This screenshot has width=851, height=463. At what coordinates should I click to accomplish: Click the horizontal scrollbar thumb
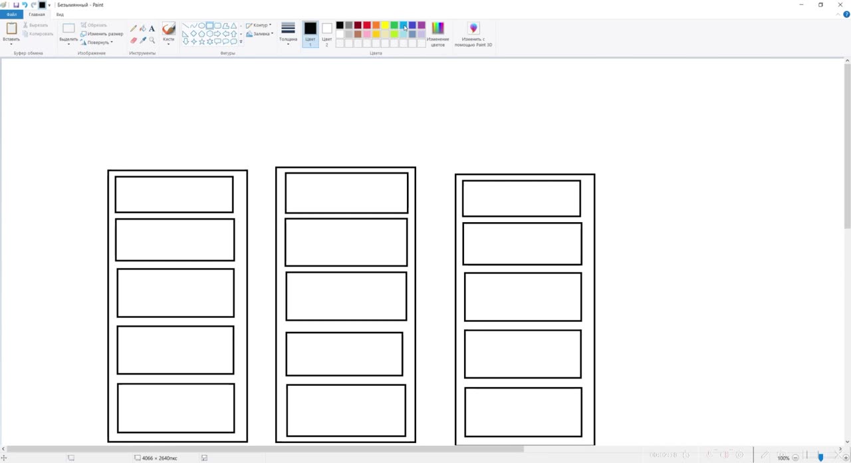pos(265,449)
